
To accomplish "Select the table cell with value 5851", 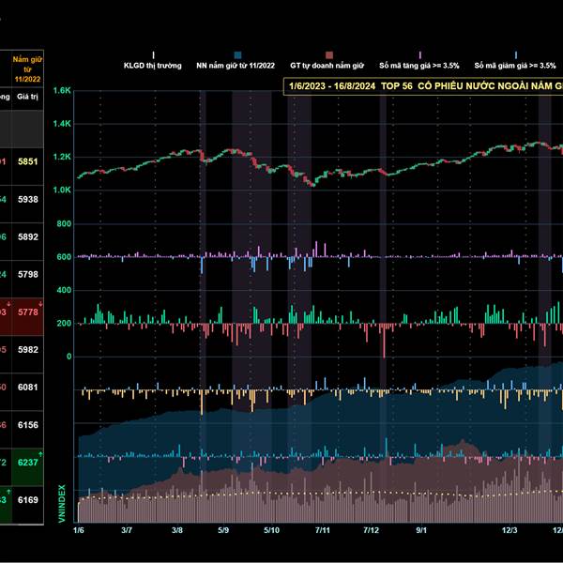I will 26,161.
